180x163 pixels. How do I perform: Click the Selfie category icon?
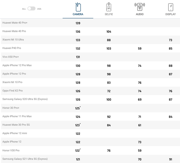[109, 7]
